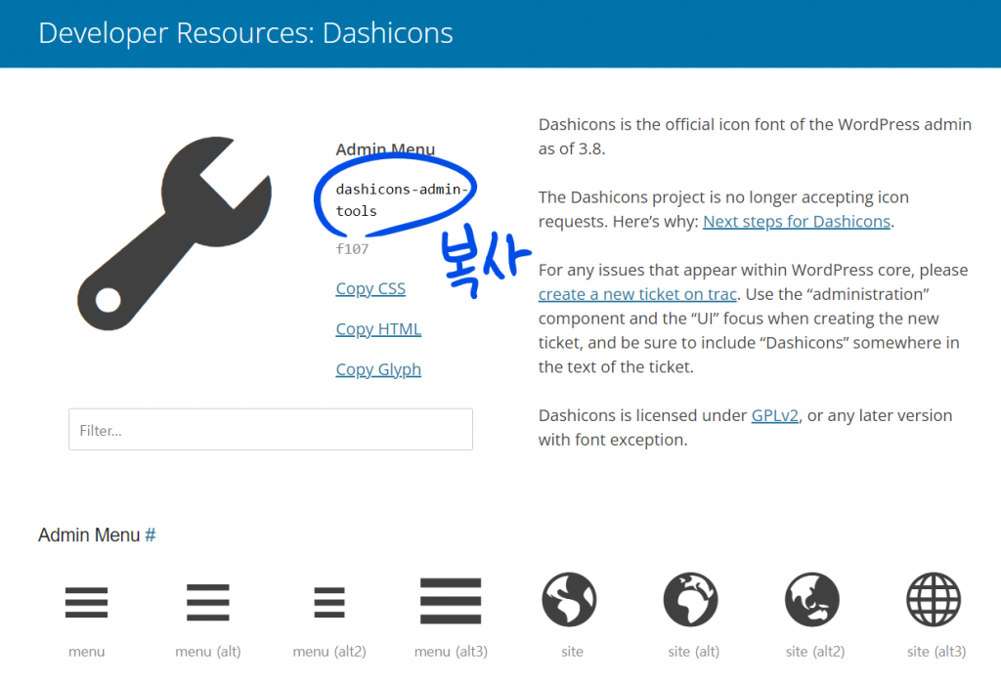Click the 'menu (alt2)' label text
Screen dimensions: 1001x683
[329, 652]
